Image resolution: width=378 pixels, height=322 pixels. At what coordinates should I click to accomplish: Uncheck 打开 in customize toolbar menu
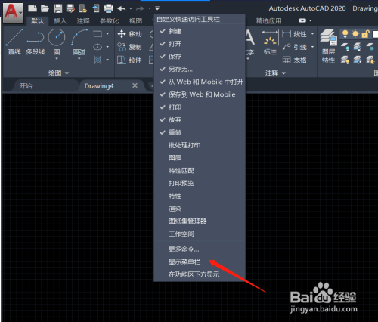[x=200, y=44]
